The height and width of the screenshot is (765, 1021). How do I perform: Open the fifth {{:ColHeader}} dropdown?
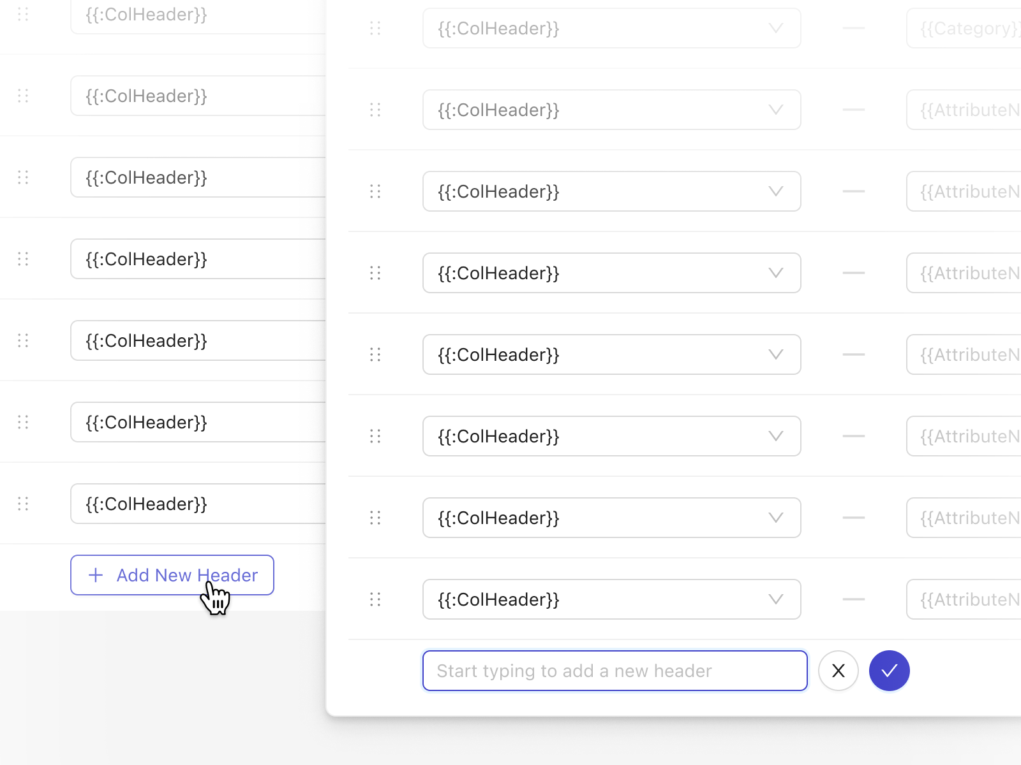(775, 354)
